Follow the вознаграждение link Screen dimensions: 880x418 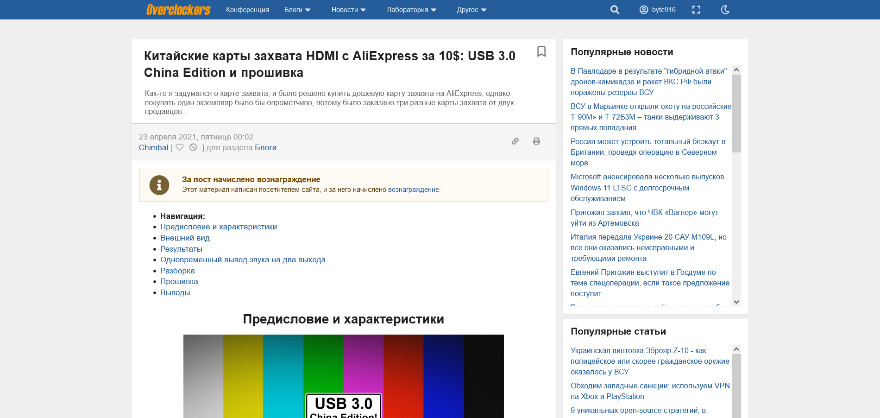pyautogui.click(x=414, y=190)
